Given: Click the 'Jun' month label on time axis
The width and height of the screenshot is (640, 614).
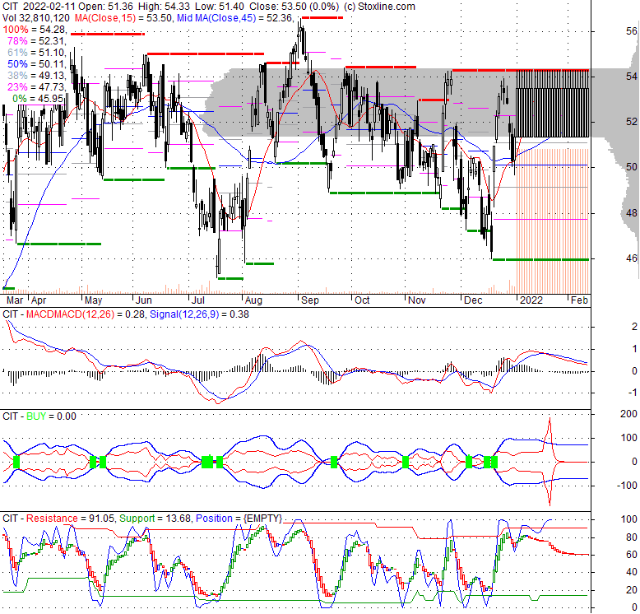Looking at the screenshot, I should click(x=144, y=300).
